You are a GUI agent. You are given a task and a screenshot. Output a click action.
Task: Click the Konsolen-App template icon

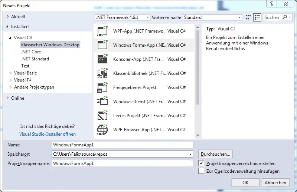[102, 59]
